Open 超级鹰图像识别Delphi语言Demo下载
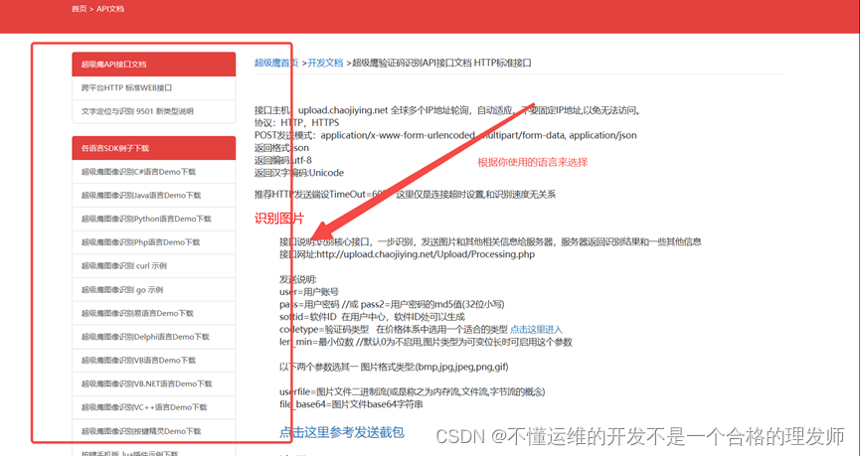This screenshot has height=456, width=860. tap(153, 337)
